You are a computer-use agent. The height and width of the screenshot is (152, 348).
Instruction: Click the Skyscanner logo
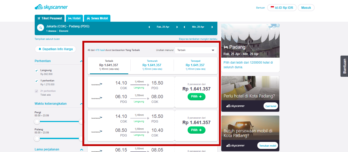click(51, 7)
